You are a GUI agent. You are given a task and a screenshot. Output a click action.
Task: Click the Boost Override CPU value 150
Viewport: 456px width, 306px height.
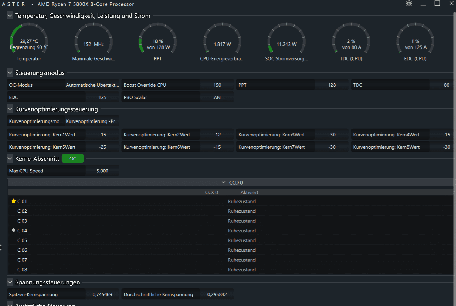pyautogui.click(x=217, y=85)
